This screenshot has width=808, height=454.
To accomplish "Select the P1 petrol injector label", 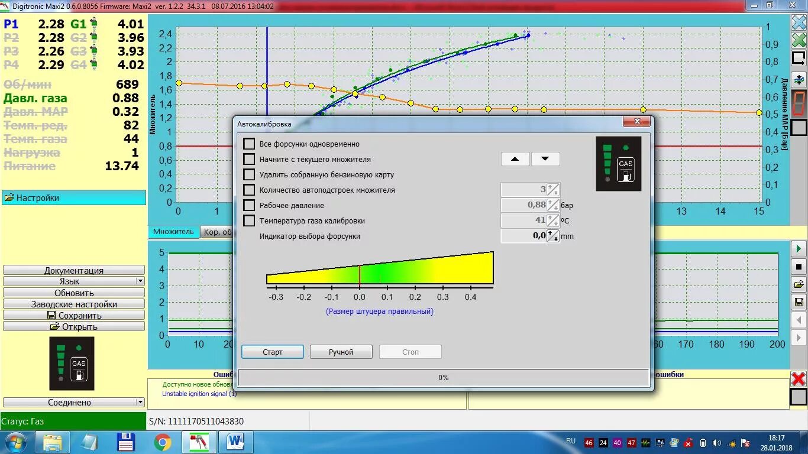I will pyautogui.click(x=11, y=24).
